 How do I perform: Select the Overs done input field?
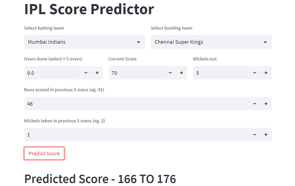pos(51,73)
